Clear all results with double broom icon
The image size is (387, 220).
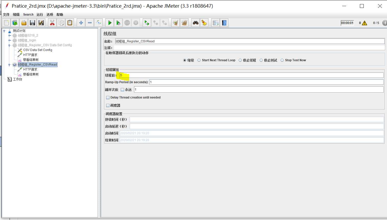click(x=184, y=23)
